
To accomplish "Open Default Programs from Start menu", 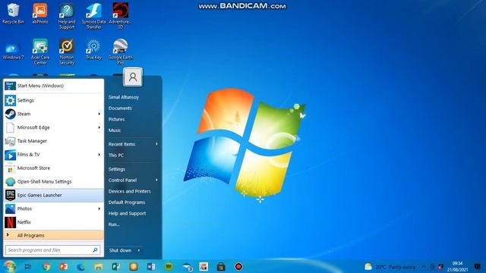I will (x=127, y=202).
